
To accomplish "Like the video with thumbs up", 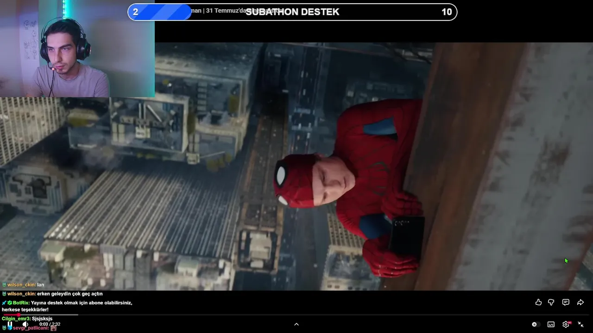I will 538,302.
